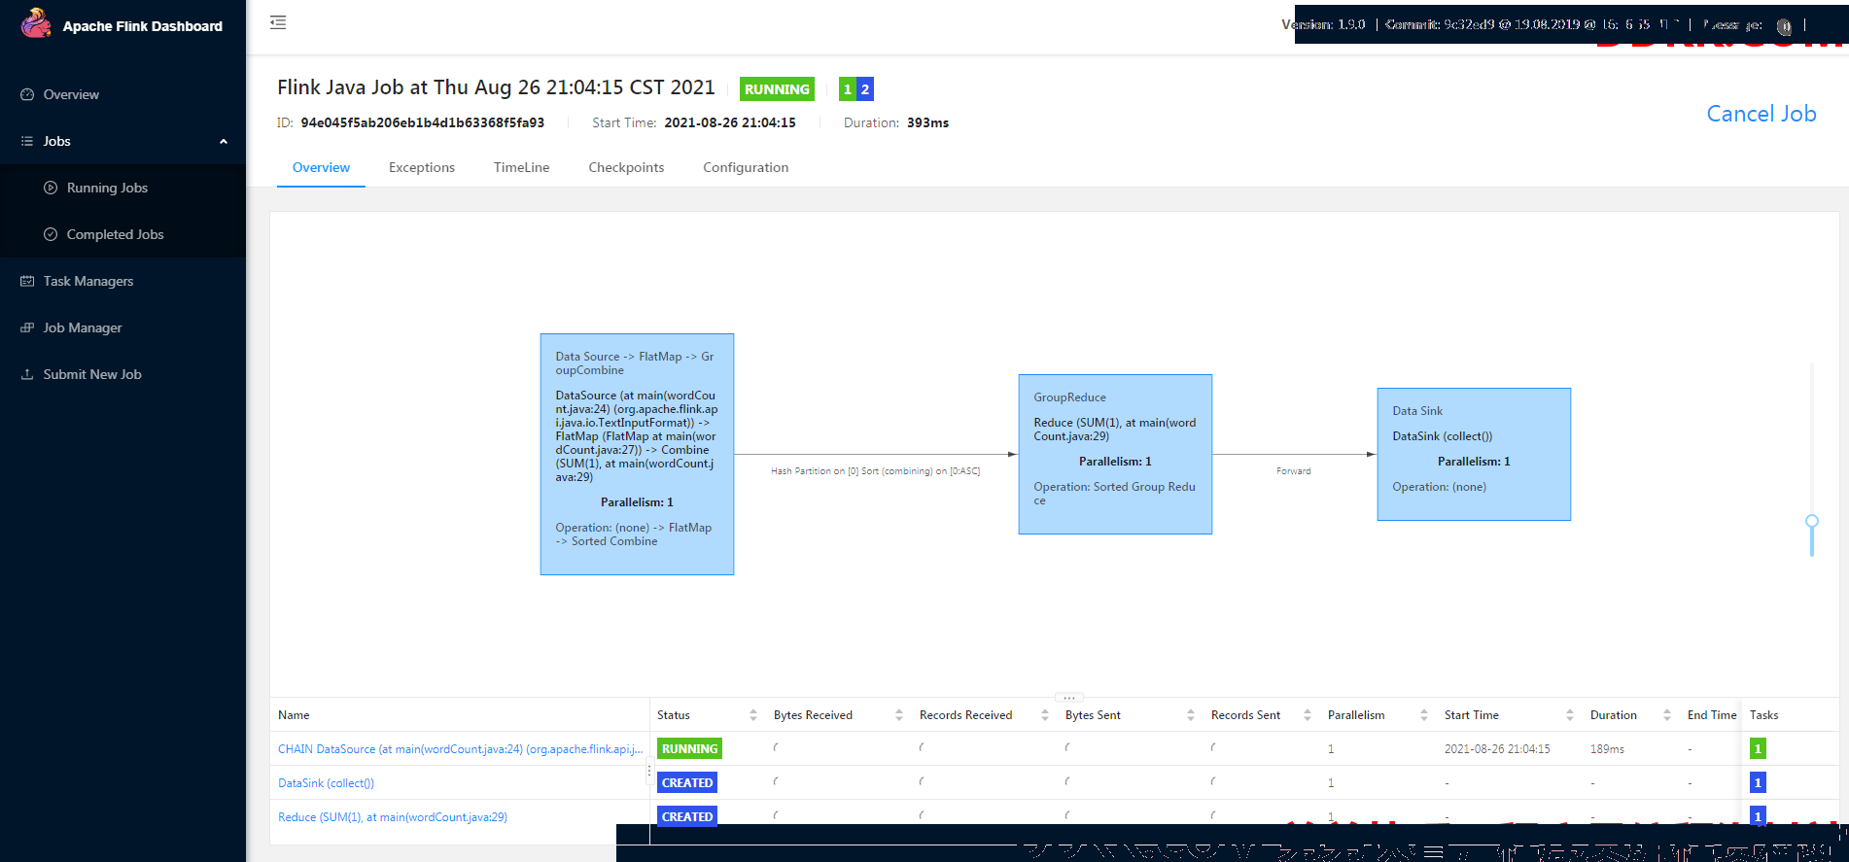
Task: Click the Name column header
Action: [294, 715]
